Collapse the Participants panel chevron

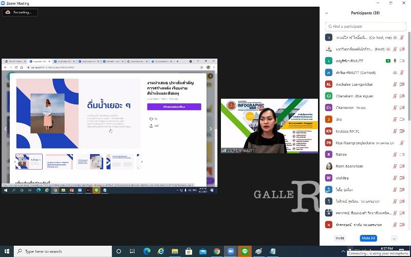coord(326,12)
